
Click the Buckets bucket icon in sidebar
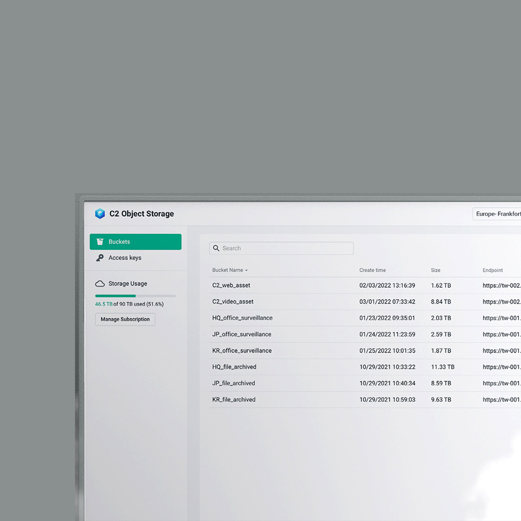coord(100,242)
